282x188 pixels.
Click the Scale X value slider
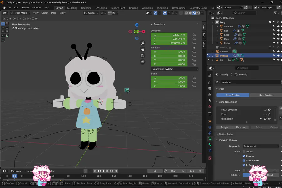(x=169, y=78)
